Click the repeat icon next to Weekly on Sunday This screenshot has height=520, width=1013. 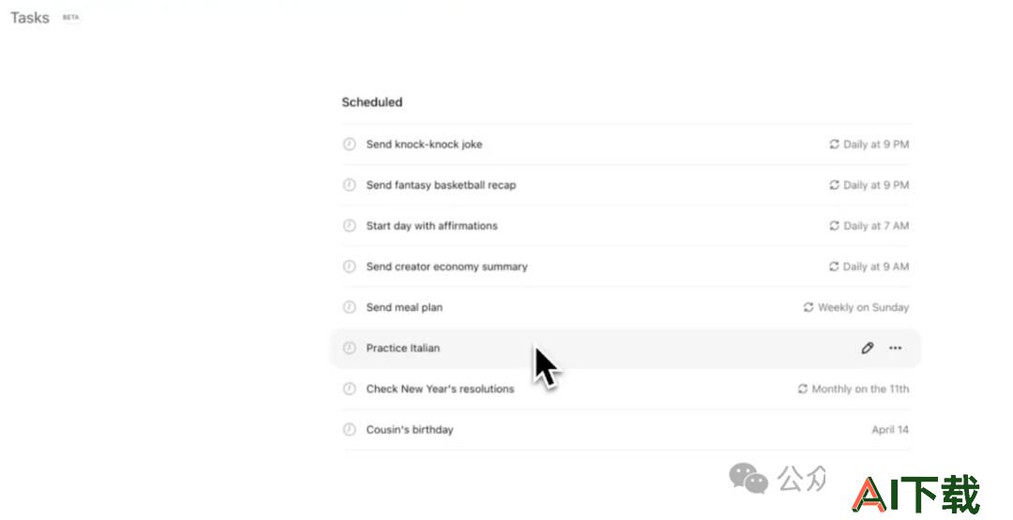809,307
